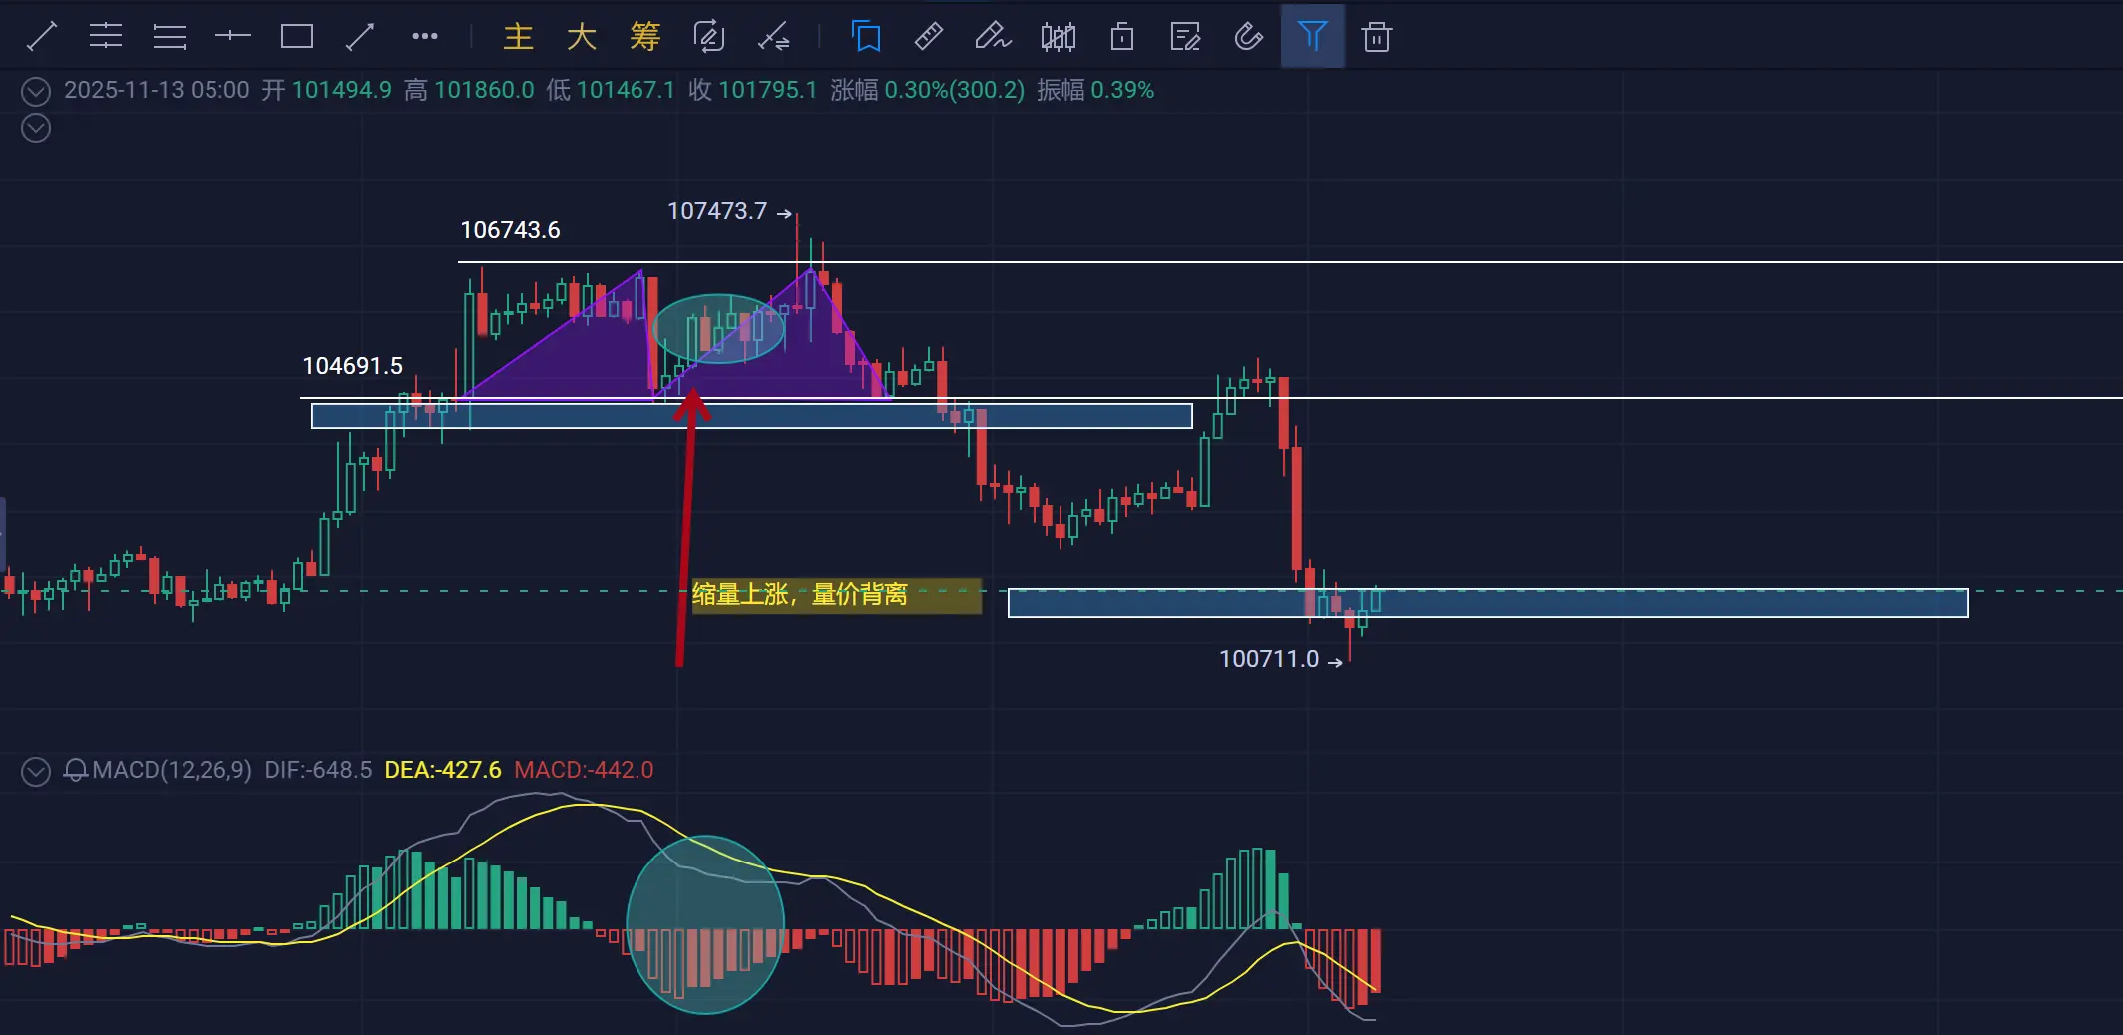Select the teal ellipse over the candlesticks
The image size is (2123, 1035).
click(718, 328)
